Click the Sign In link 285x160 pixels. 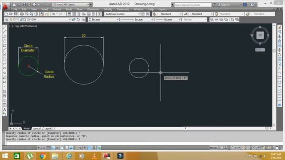coord(226,5)
